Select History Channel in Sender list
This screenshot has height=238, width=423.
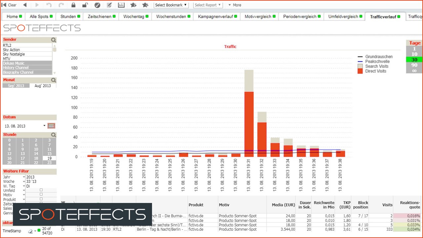point(27,68)
